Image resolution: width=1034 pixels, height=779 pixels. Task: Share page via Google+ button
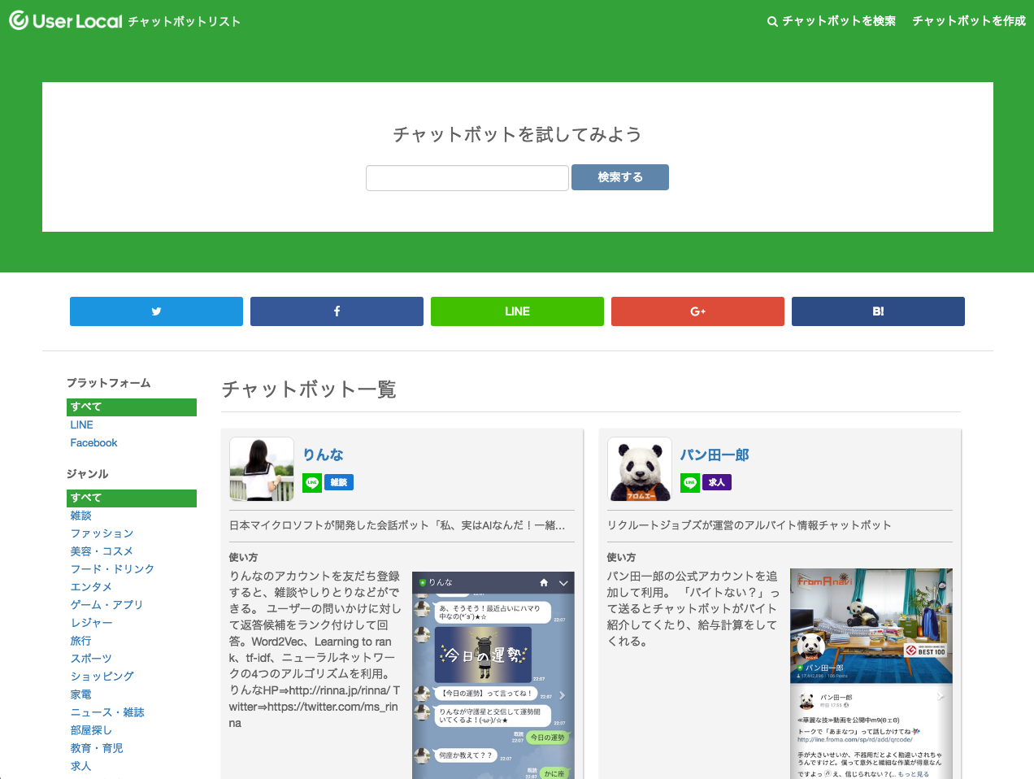pos(697,311)
